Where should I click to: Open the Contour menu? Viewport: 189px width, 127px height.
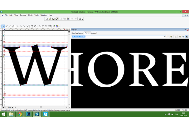pyautogui.click(x=23, y=15)
